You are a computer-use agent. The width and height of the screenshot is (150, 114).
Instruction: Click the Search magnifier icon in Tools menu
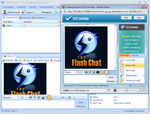coord(122,60)
